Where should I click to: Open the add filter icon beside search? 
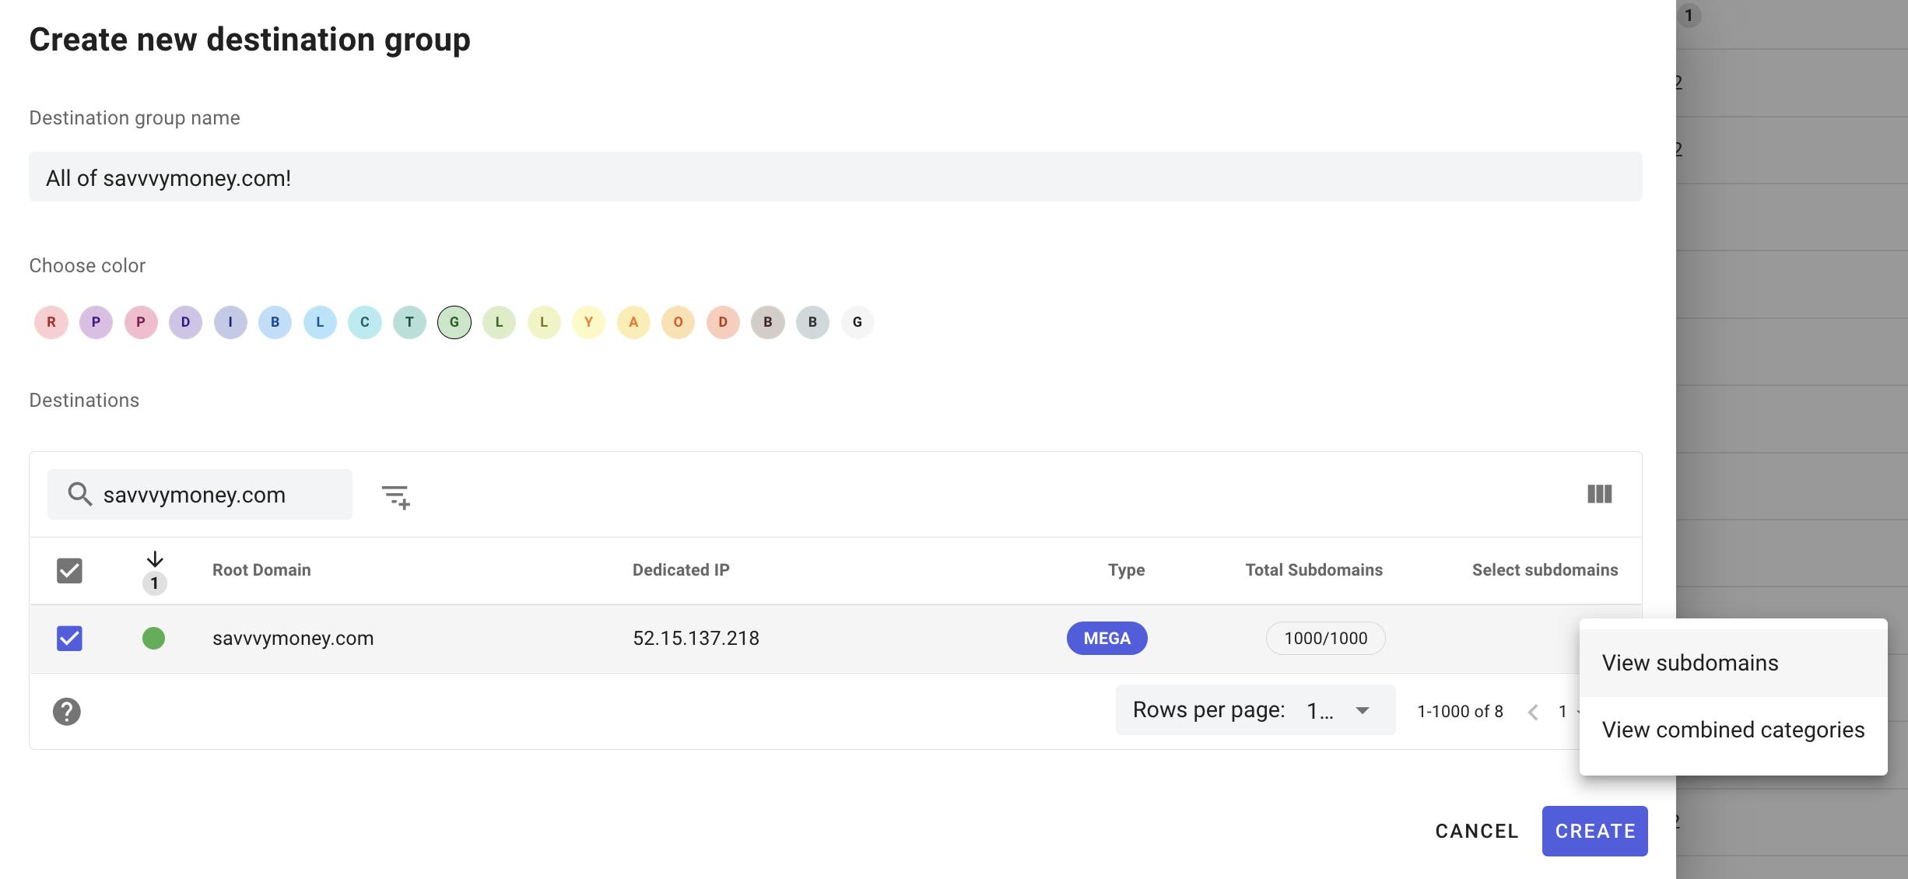395,496
